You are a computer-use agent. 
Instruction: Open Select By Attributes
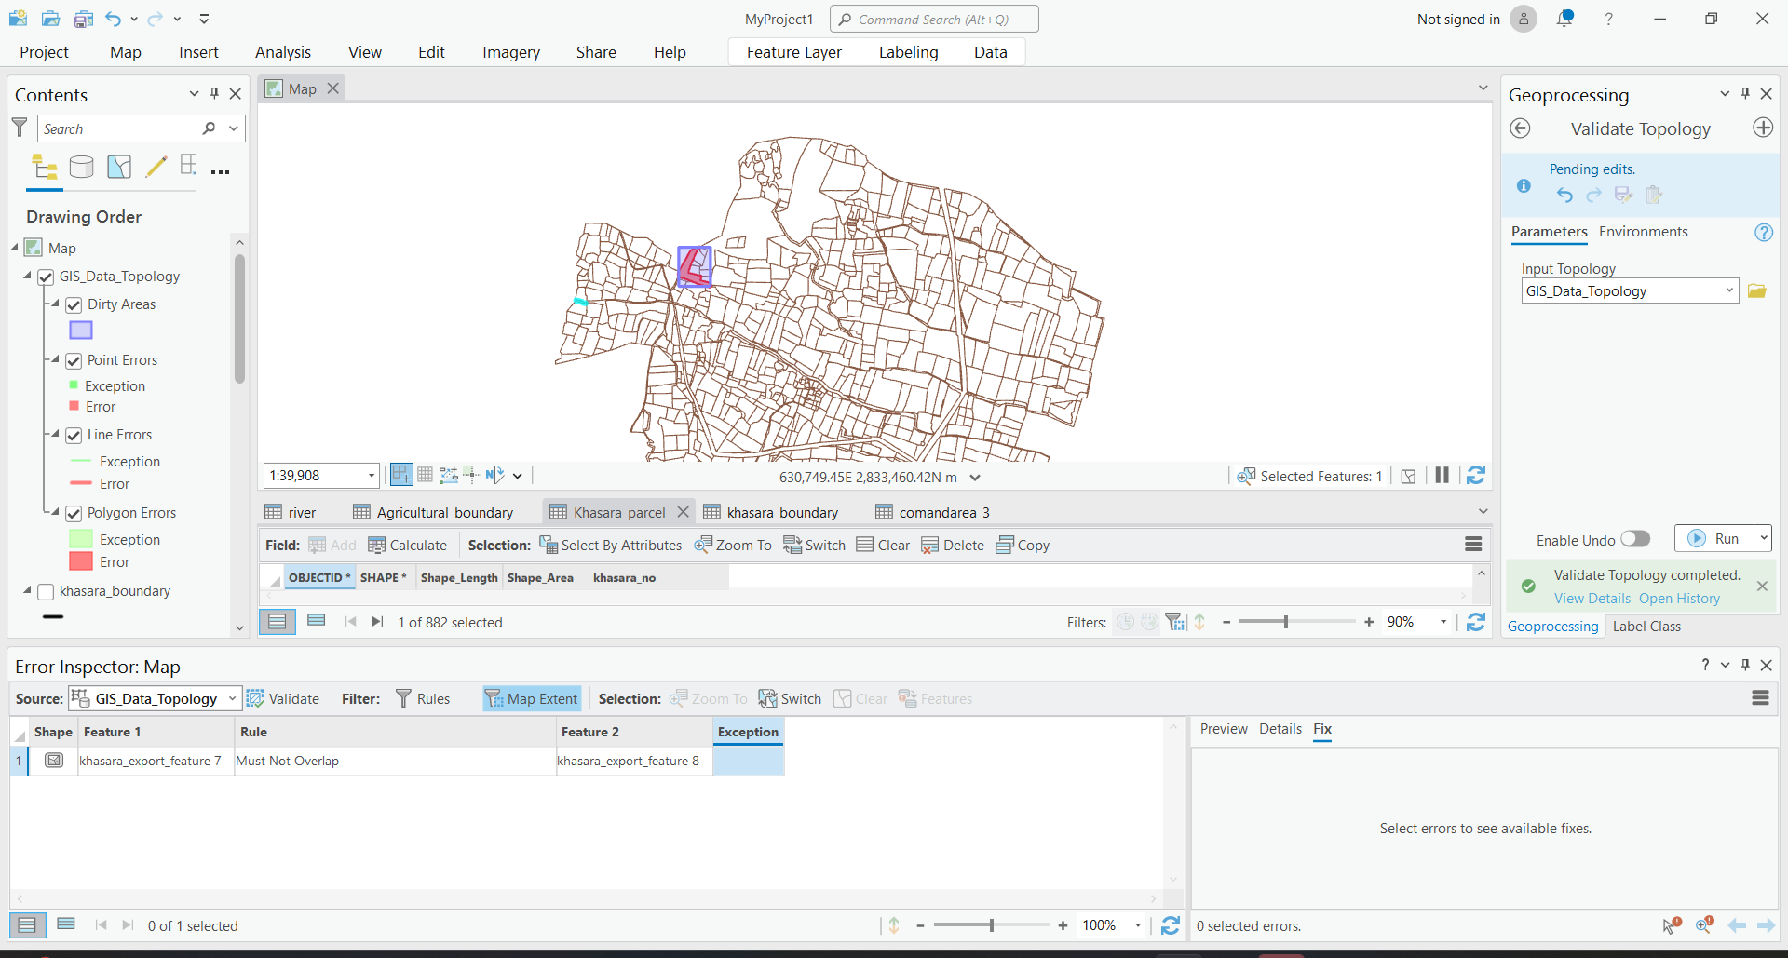click(611, 545)
